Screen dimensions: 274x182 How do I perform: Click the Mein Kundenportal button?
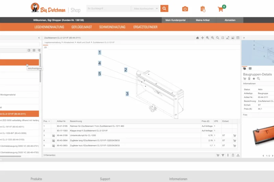coord(175,20)
